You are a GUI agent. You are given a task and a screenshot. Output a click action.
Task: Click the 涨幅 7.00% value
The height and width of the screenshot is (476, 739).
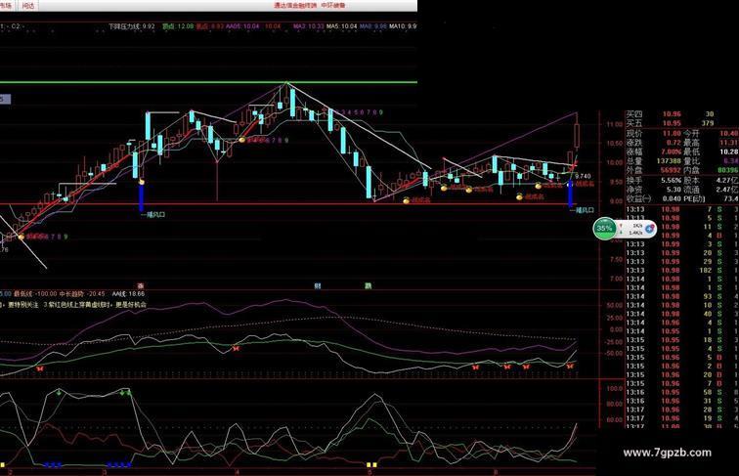click(x=672, y=151)
